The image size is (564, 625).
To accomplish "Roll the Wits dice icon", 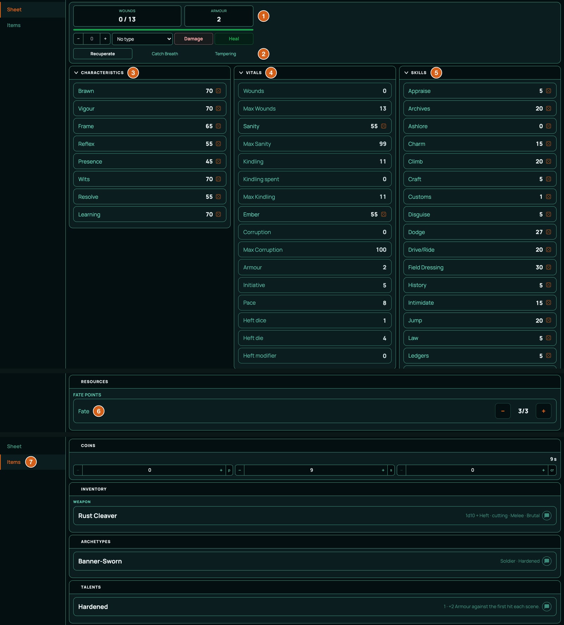I will click(218, 179).
